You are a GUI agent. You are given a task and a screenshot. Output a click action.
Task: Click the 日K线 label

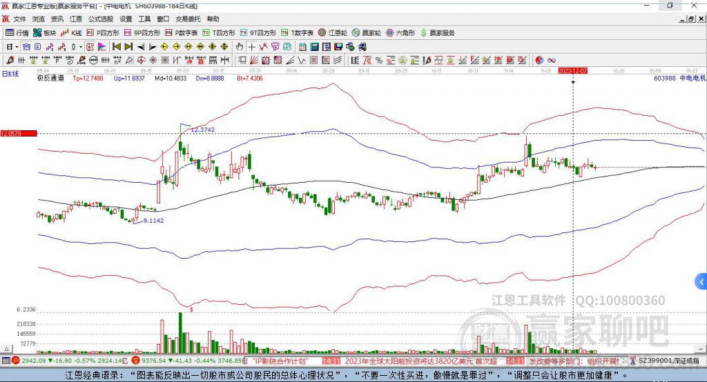(10, 74)
